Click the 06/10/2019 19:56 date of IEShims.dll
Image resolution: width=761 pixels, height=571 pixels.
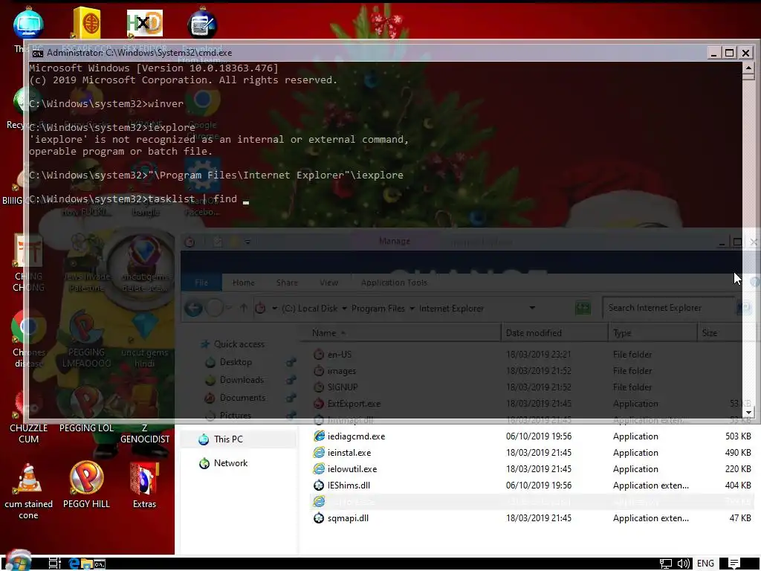point(539,485)
